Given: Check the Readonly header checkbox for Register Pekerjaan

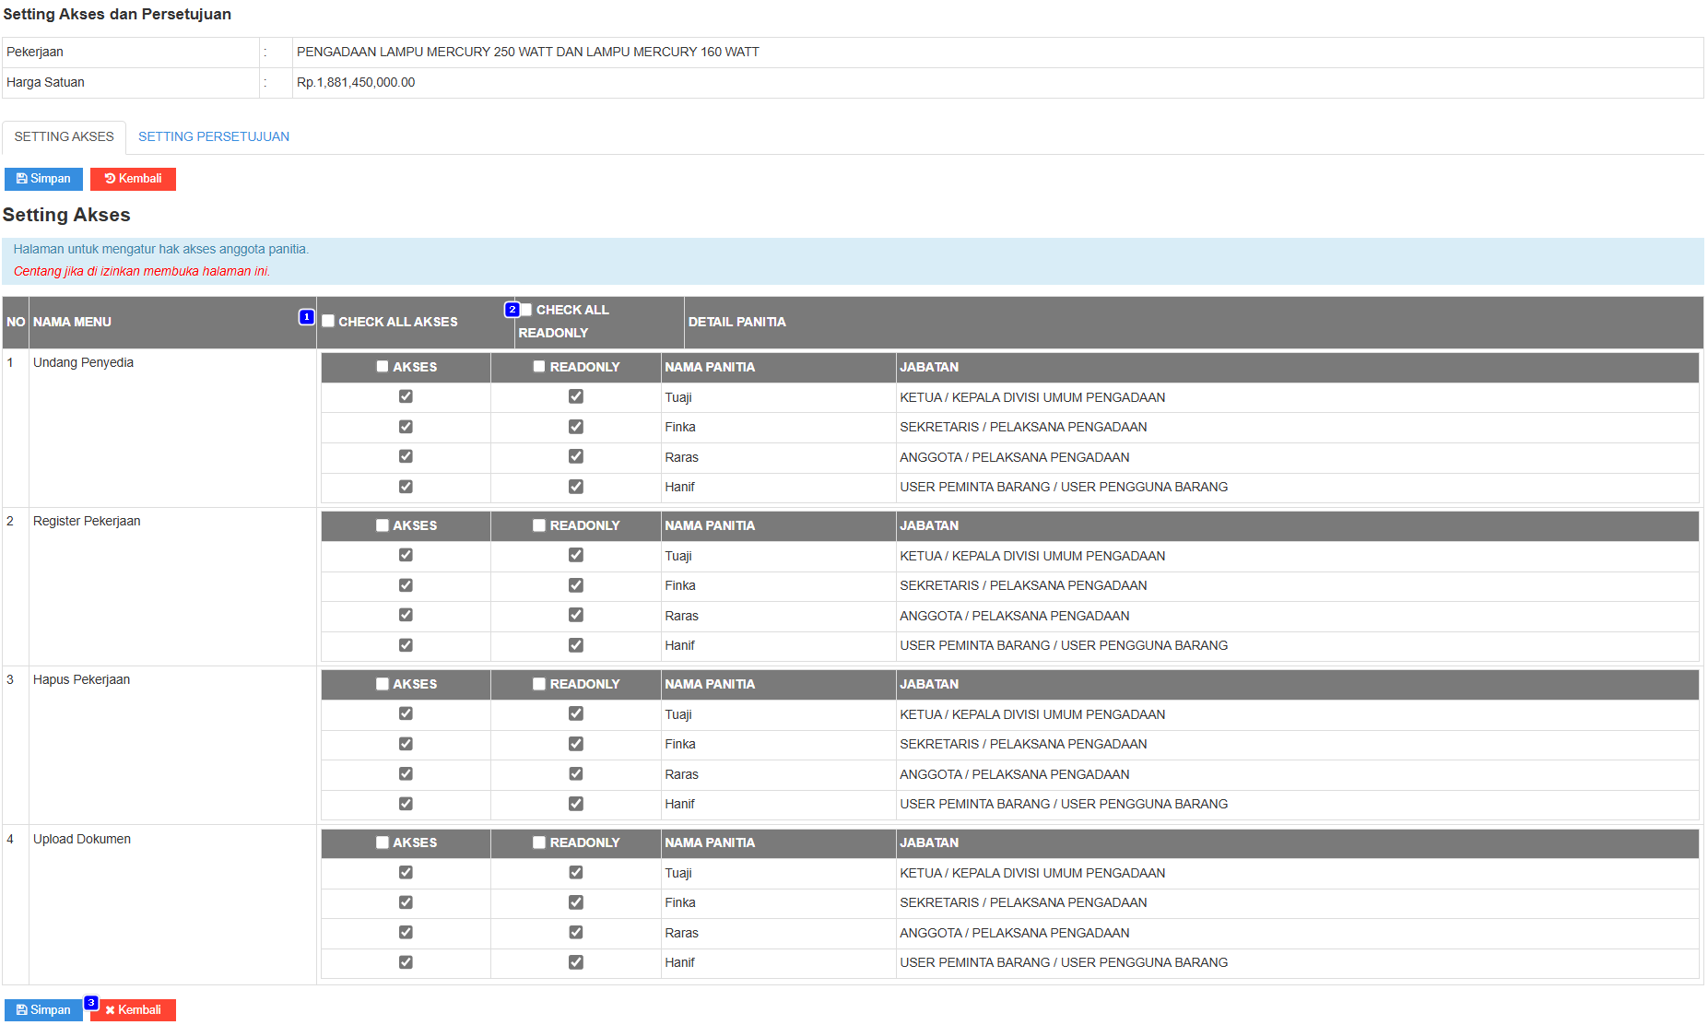Looking at the screenshot, I should (x=539, y=525).
